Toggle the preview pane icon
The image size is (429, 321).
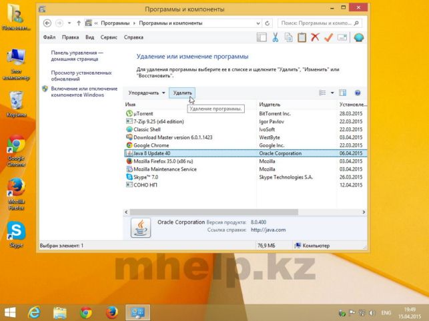coord(342,93)
